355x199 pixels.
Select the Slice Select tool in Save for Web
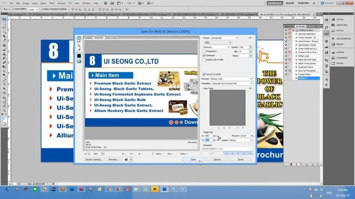coord(79,42)
